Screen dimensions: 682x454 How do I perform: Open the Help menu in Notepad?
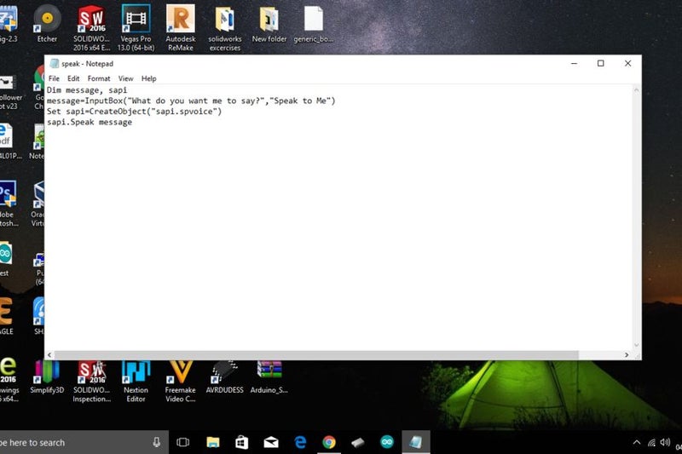(x=148, y=78)
